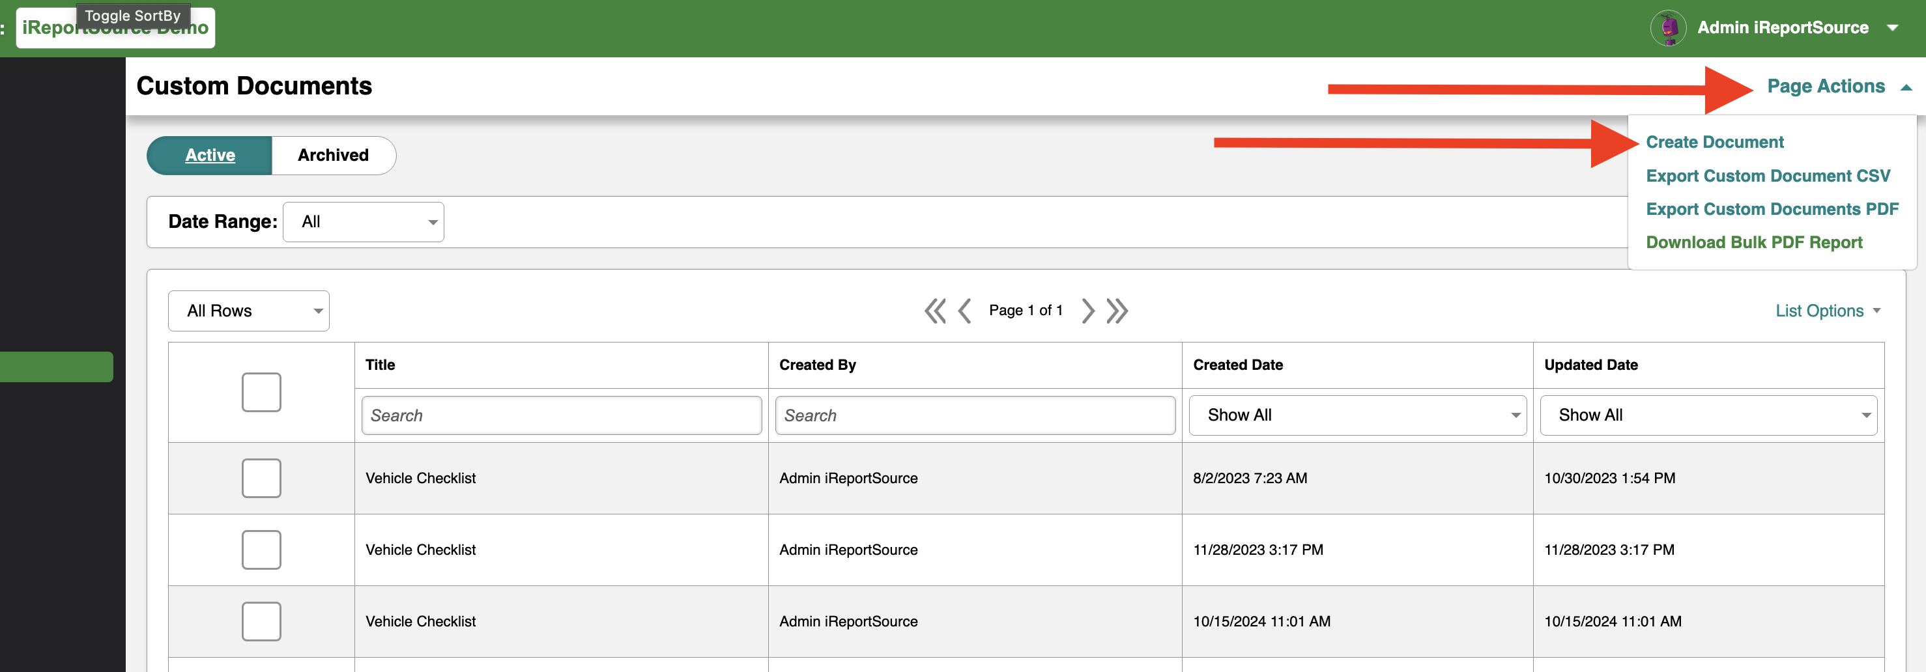
Task: Go to first page double-chevron icon
Action: tap(934, 311)
